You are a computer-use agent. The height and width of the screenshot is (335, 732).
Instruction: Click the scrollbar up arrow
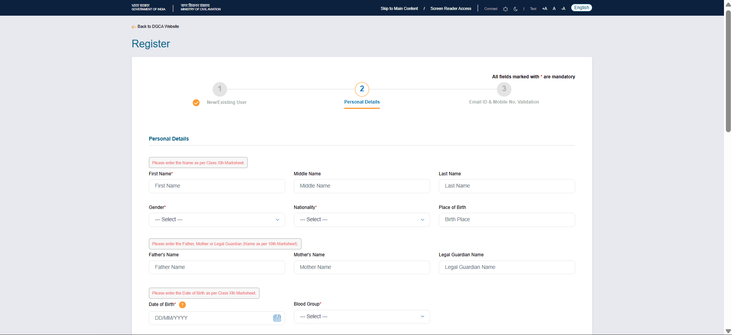click(728, 4)
